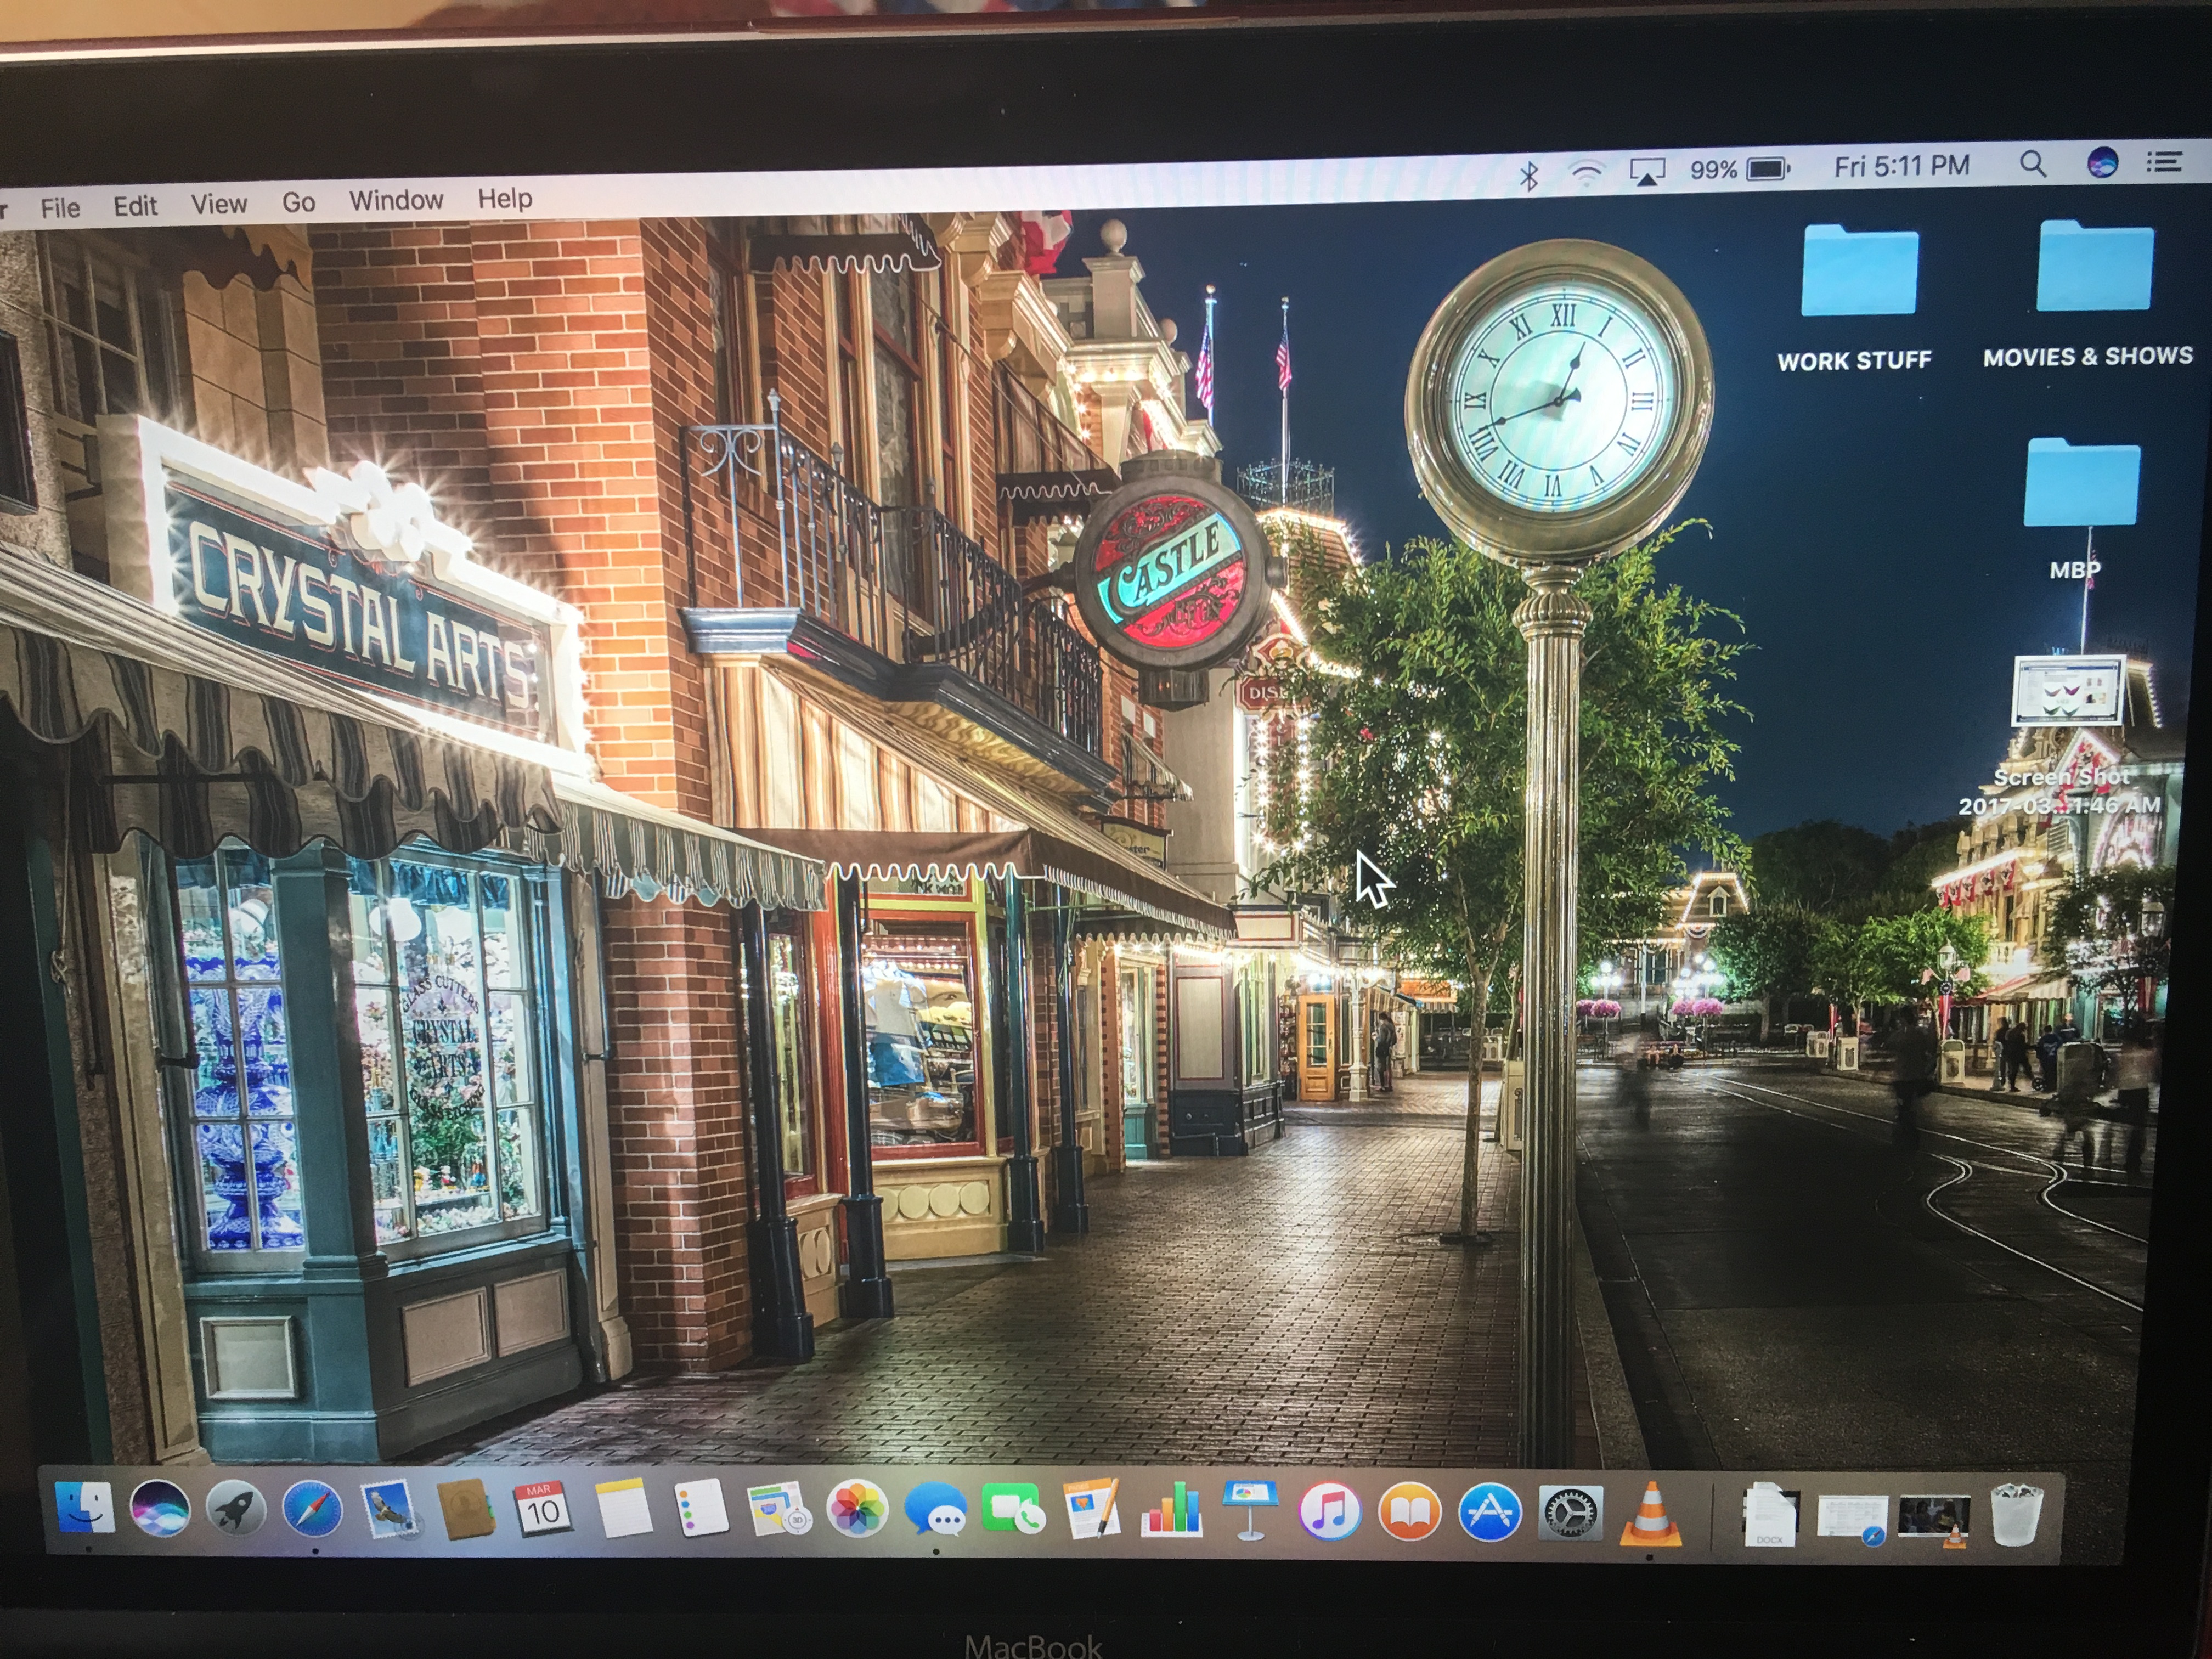Open VLC media player cone icon
2212x1659 pixels.
(x=1650, y=1513)
